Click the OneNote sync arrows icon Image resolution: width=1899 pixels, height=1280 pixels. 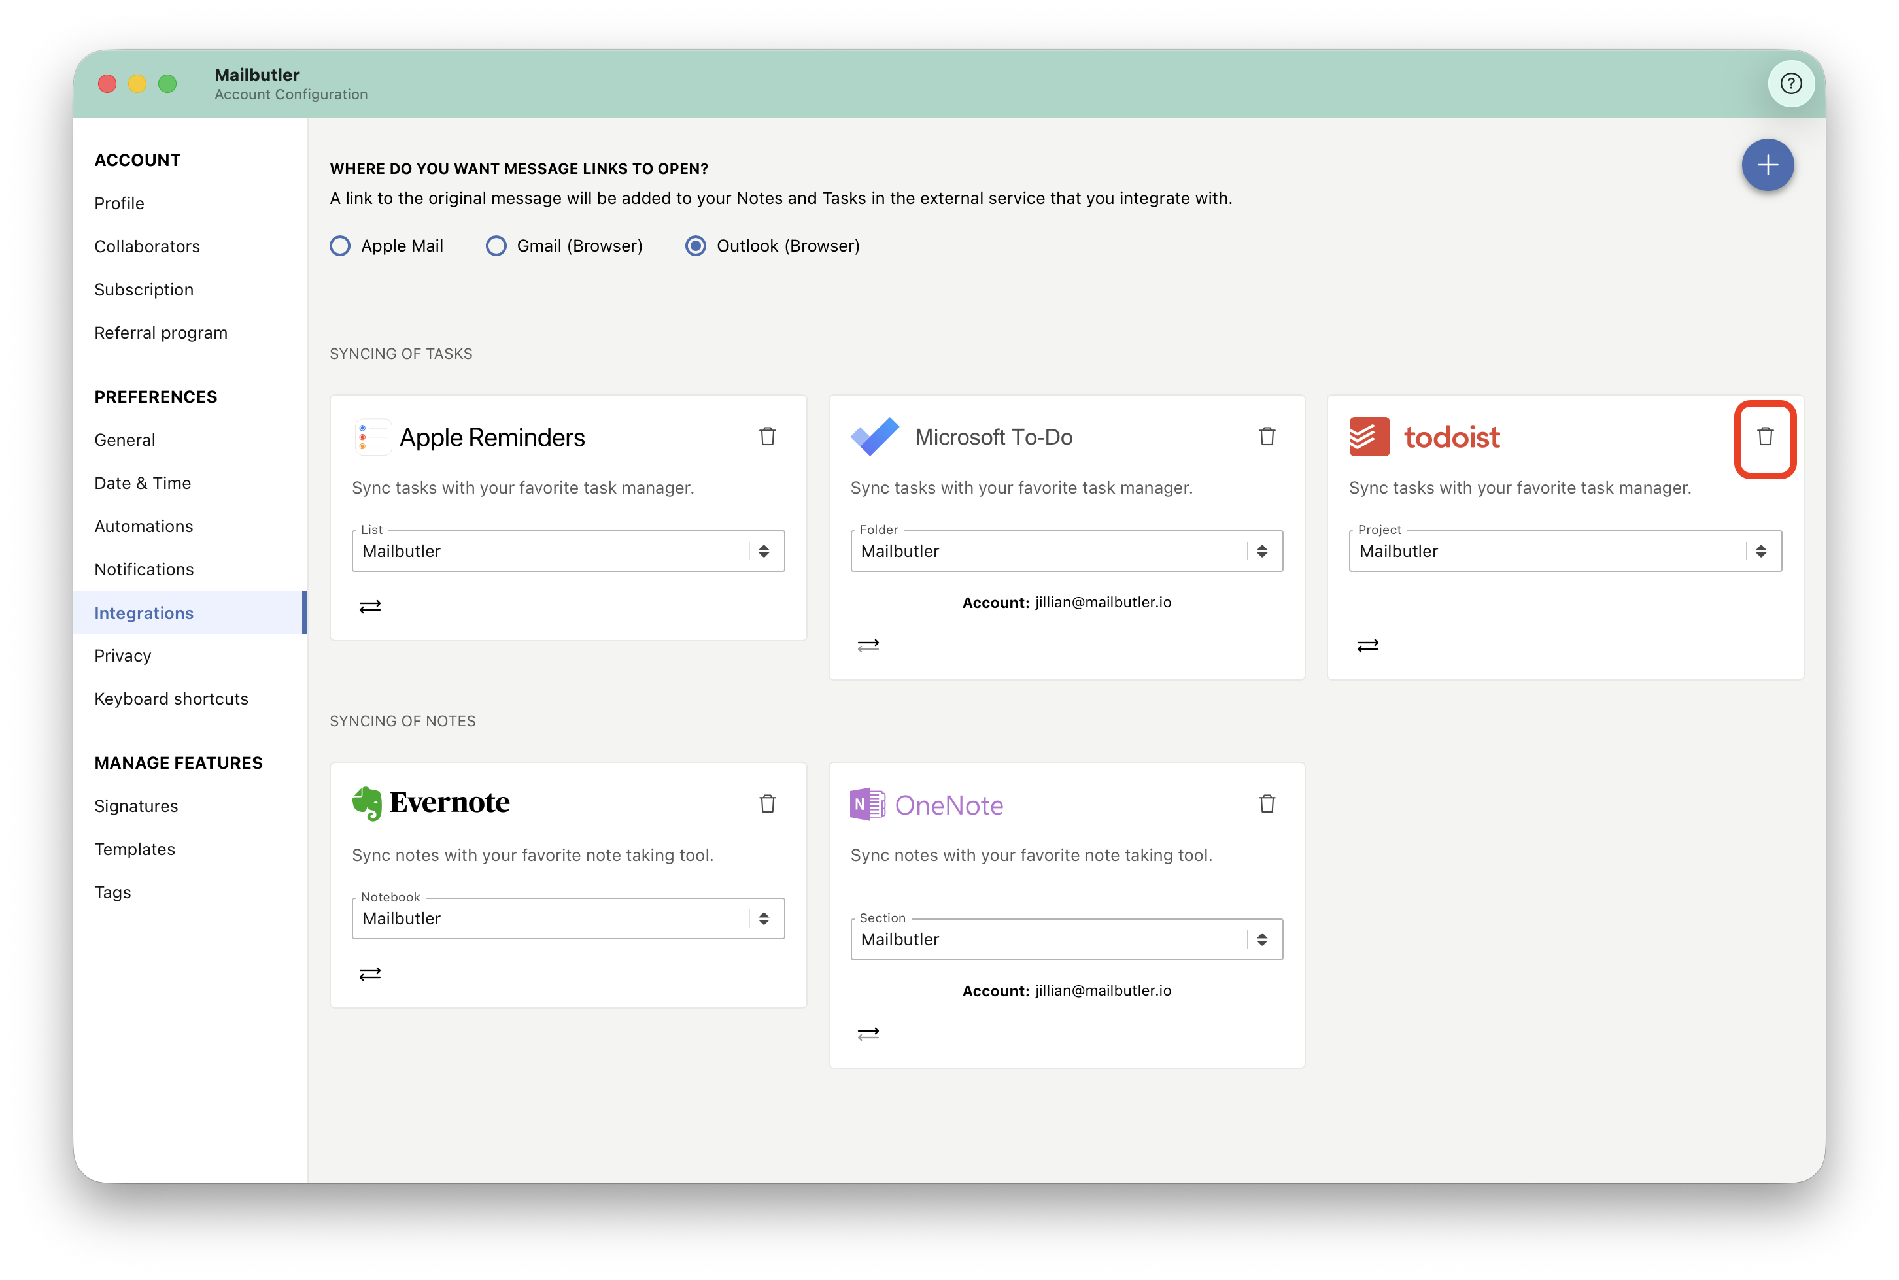point(868,1034)
